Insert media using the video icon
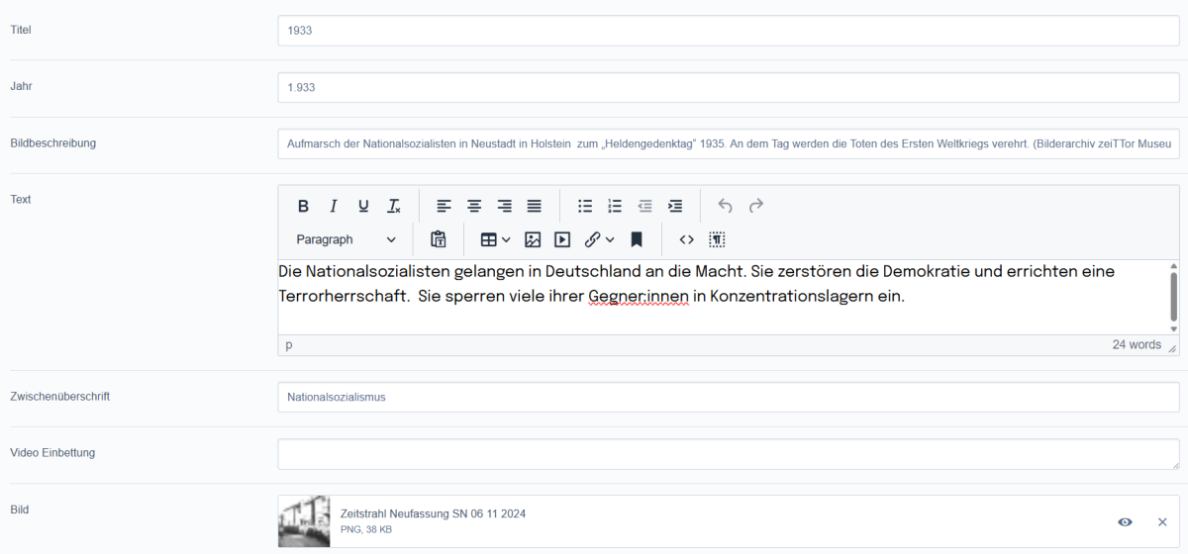The image size is (1188, 554). (x=562, y=239)
